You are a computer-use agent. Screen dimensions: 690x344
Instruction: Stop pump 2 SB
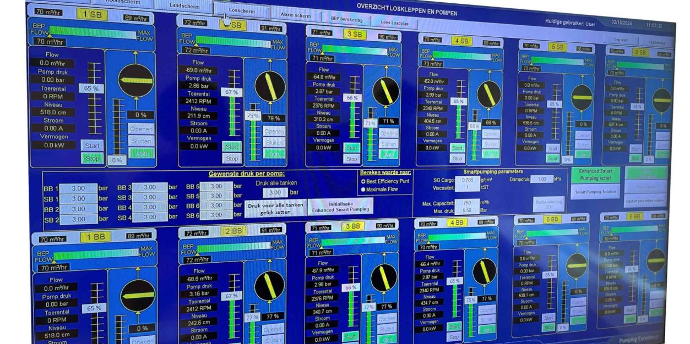tap(232, 158)
